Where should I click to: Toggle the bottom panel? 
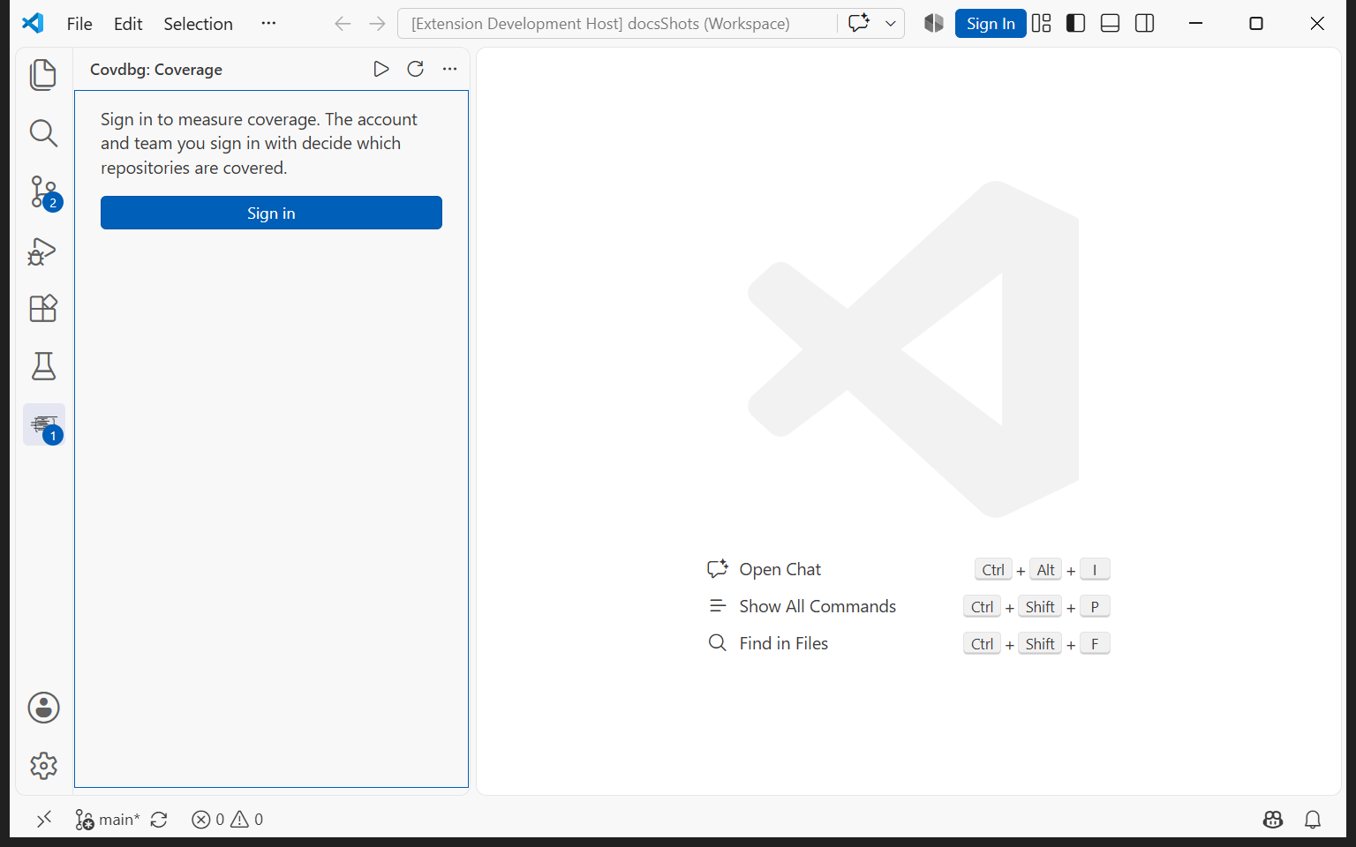coord(1111,24)
